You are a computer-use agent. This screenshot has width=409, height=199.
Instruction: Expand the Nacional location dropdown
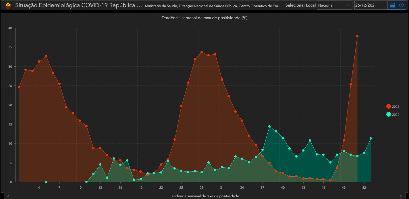click(334, 5)
